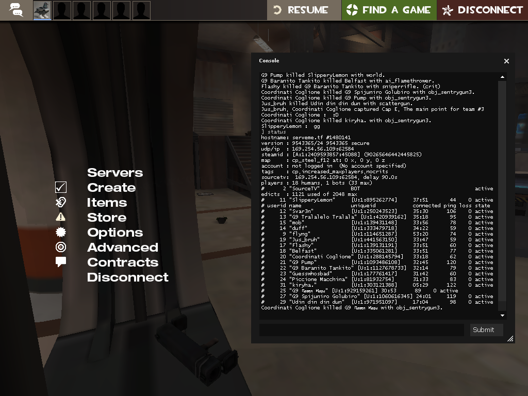The image size is (528, 396).
Task: Open the Store from main menu
Action: (x=106, y=218)
